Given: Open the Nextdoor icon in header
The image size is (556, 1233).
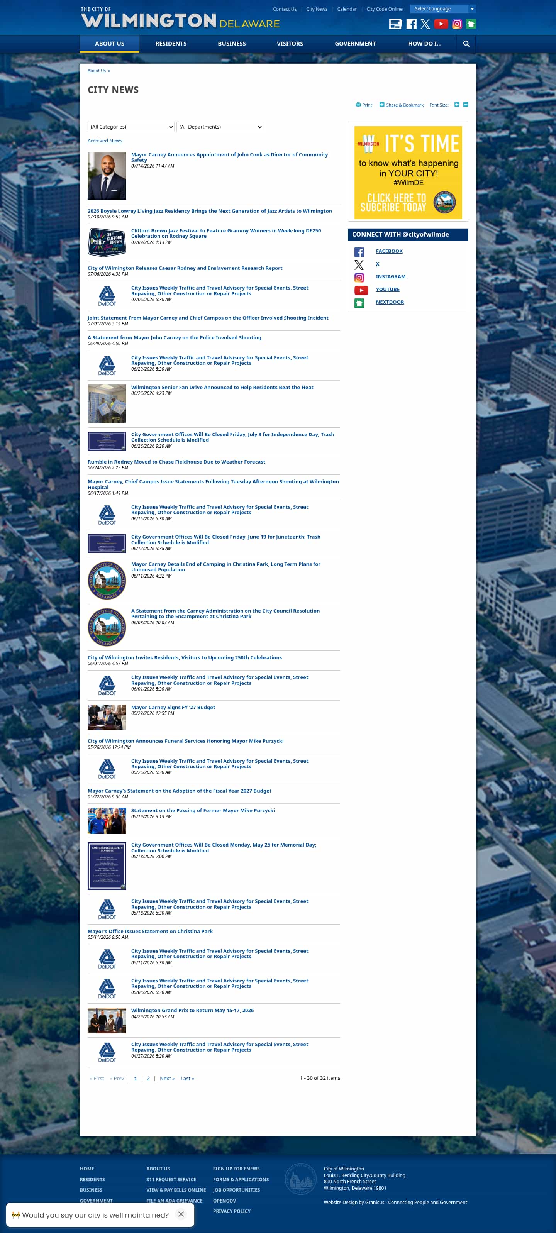Looking at the screenshot, I should click(x=471, y=24).
